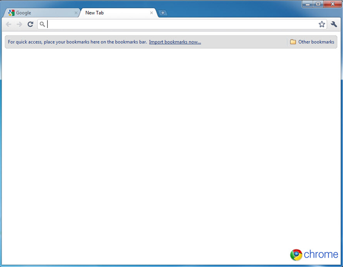Switch to the Google tab

(42, 13)
